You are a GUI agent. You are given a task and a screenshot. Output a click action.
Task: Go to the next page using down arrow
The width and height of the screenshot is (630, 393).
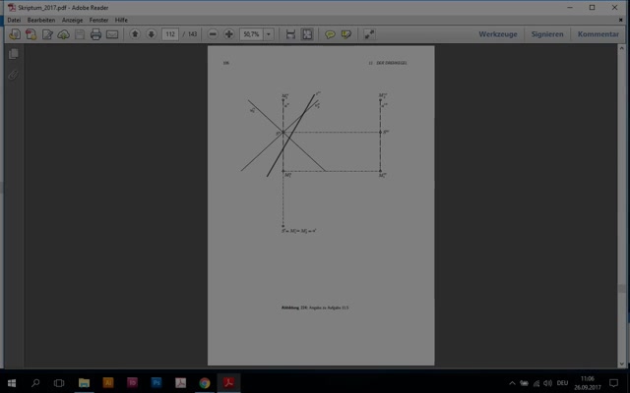click(151, 34)
